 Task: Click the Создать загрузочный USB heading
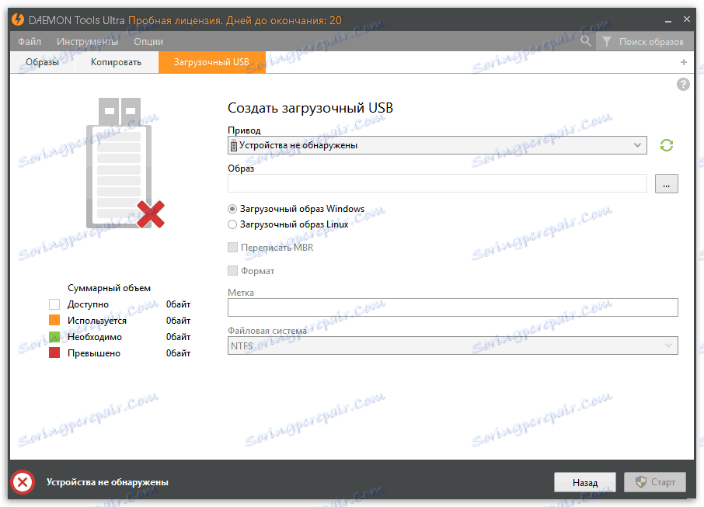pos(310,108)
